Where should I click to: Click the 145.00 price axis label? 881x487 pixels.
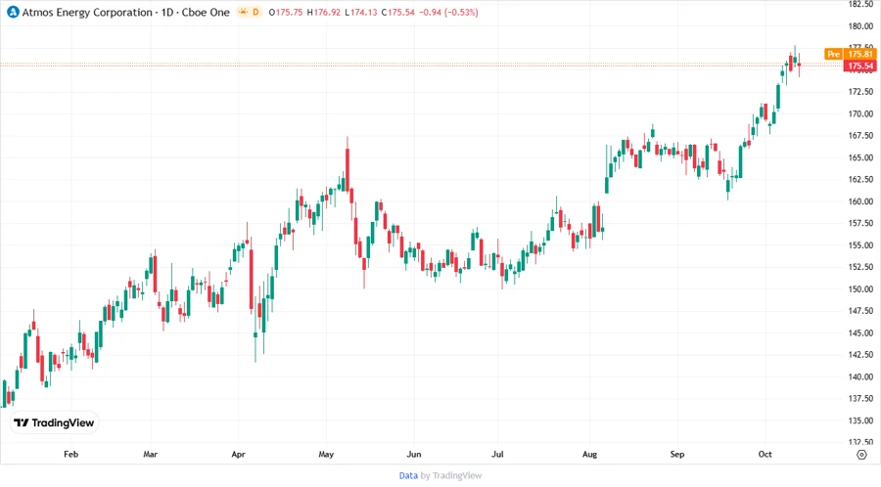pos(860,332)
